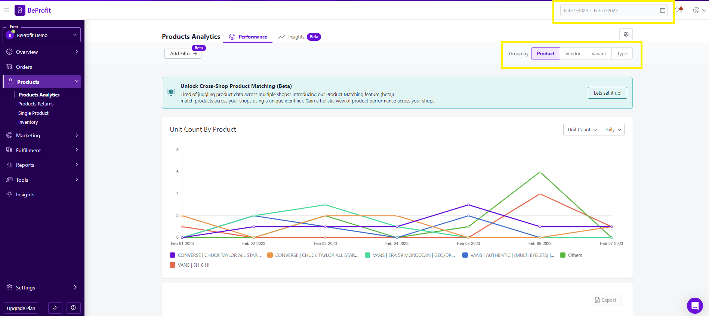
Task: Open the chat support bubble
Action: click(x=695, y=306)
